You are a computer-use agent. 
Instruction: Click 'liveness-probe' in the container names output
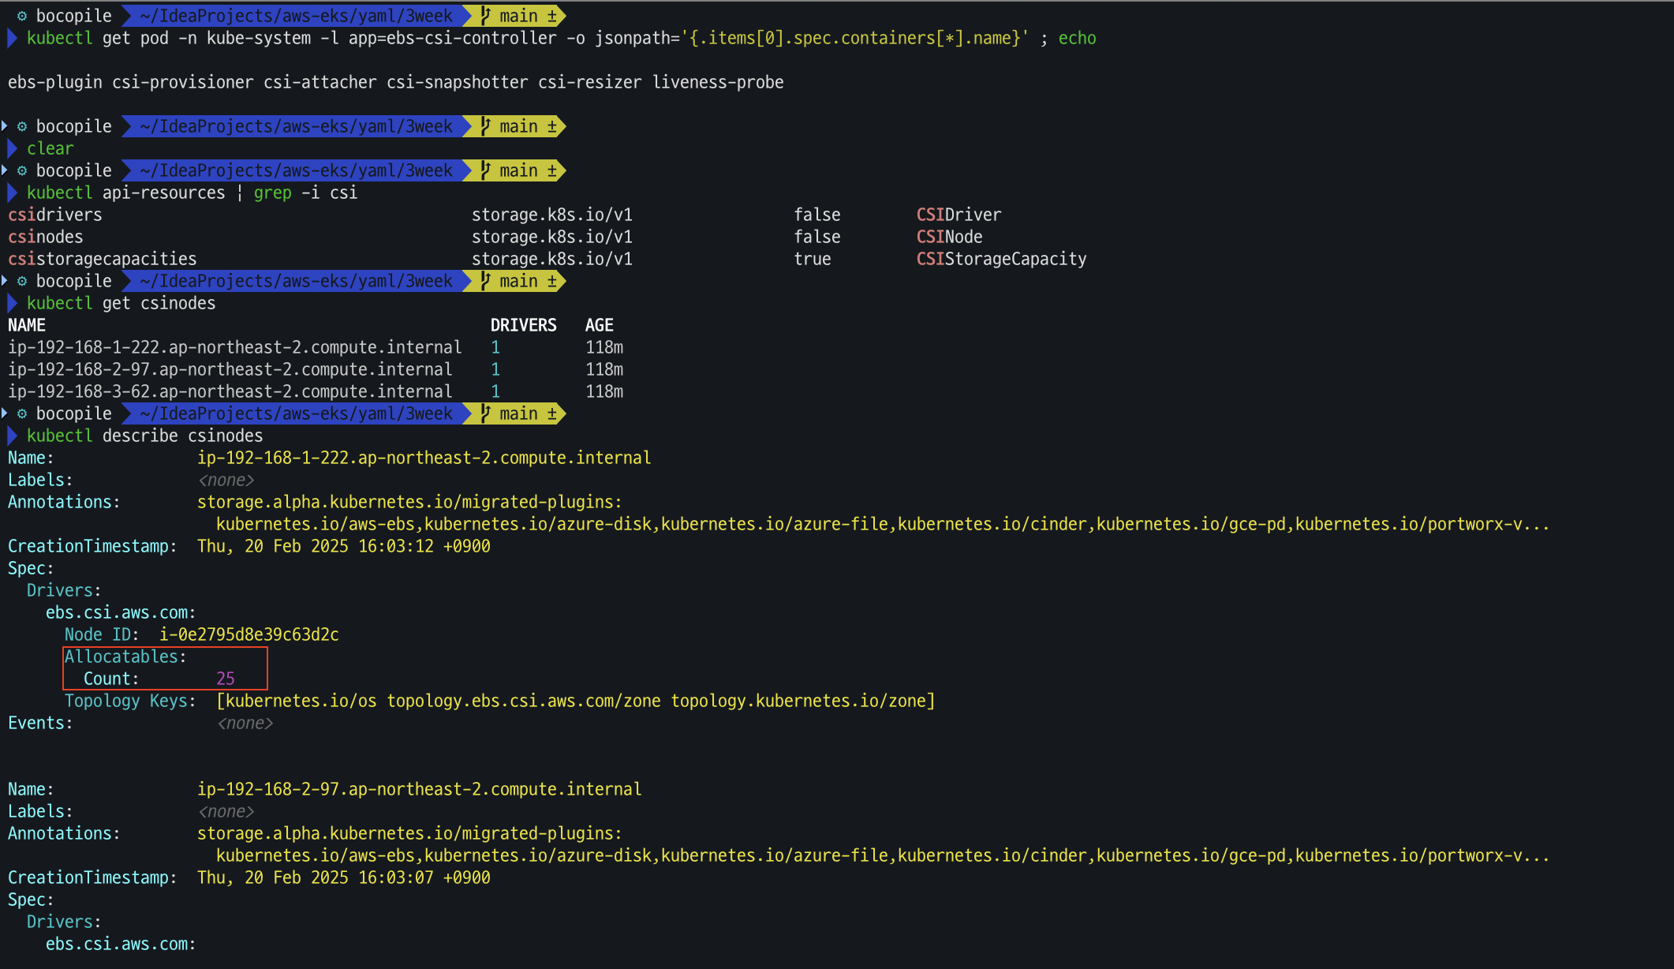718,82
